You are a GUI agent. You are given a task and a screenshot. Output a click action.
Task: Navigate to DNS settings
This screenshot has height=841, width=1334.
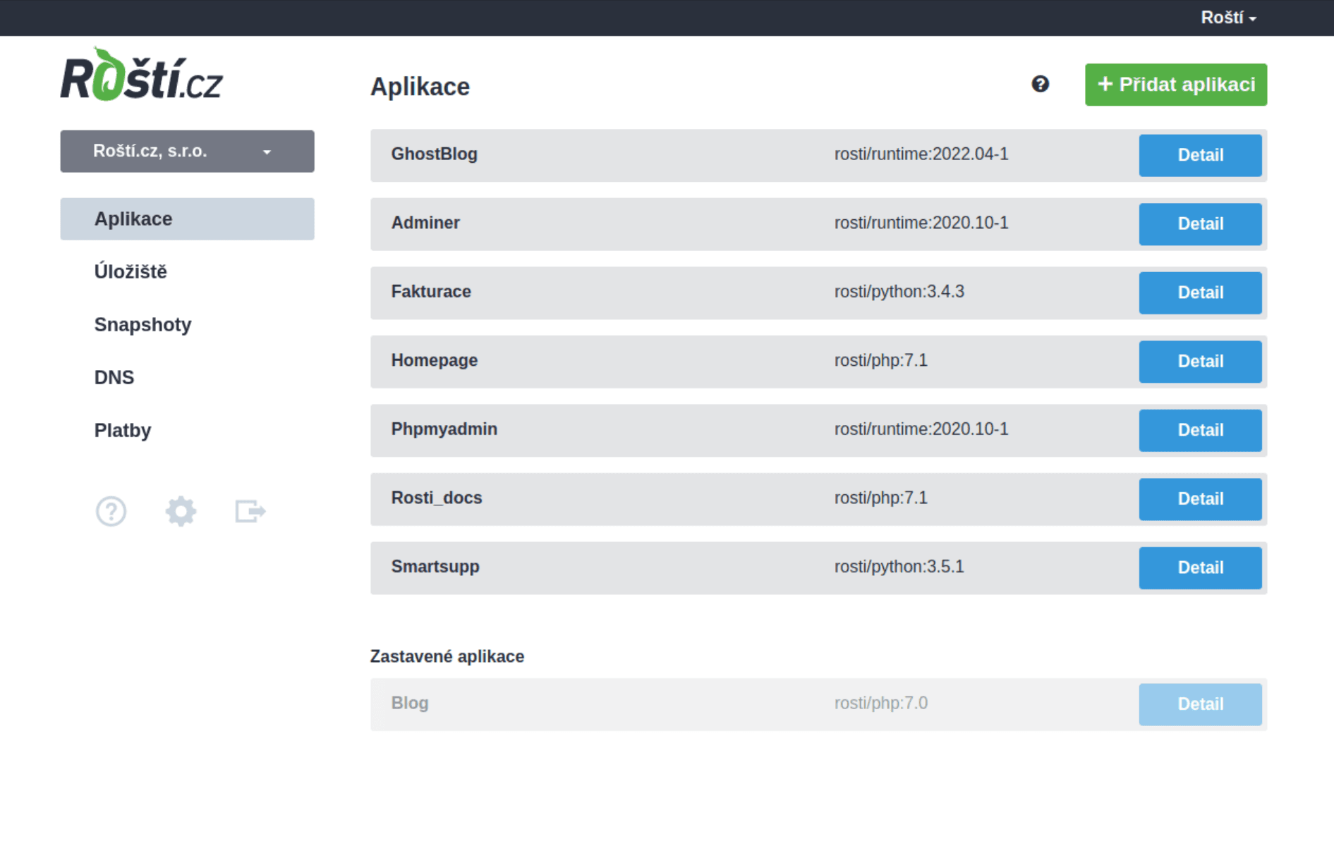point(114,378)
